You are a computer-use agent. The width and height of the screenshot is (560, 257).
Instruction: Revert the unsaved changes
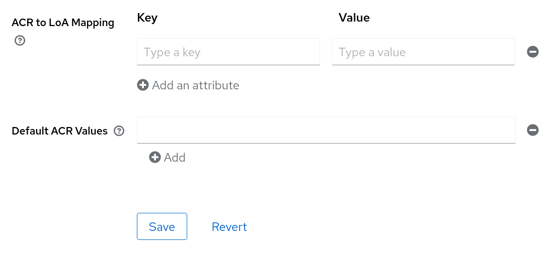[x=229, y=226]
